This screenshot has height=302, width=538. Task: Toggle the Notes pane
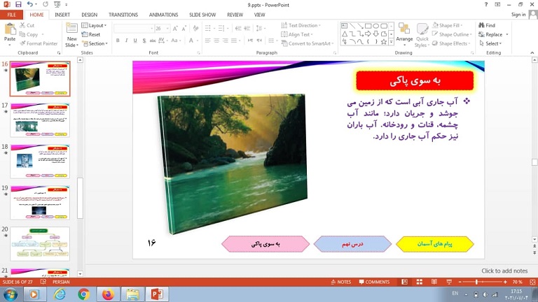click(340, 282)
